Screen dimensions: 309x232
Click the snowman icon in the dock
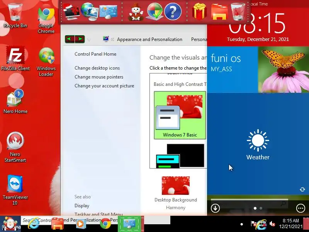click(x=136, y=12)
